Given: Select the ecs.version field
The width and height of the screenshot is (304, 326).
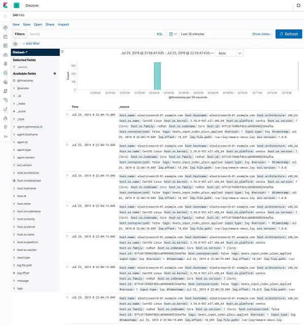Looking at the screenshot, I should pyautogui.click(x=24, y=165).
